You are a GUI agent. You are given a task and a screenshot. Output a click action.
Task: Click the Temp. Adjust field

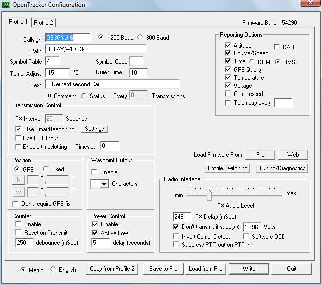(57, 72)
